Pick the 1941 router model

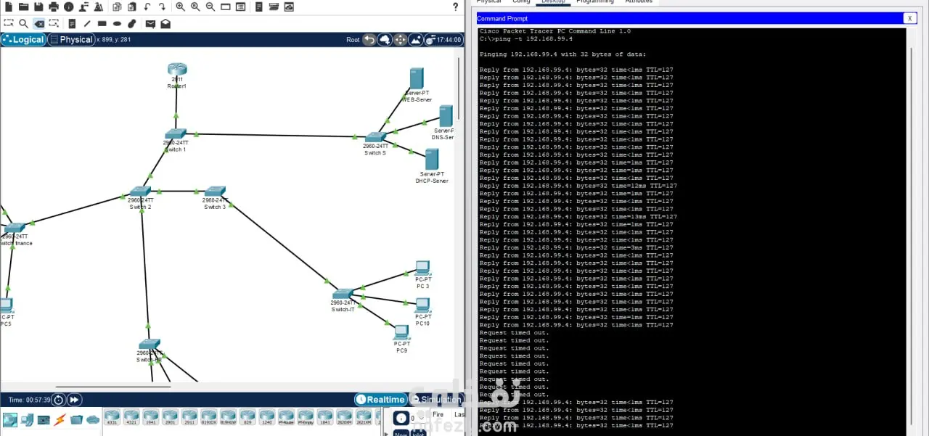click(150, 417)
